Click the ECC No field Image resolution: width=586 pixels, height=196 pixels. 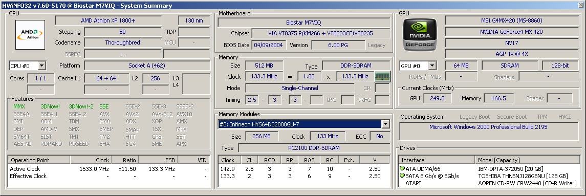(380, 136)
